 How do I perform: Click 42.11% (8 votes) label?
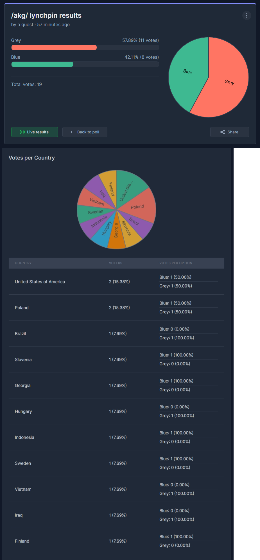pyautogui.click(x=142, y=57)
